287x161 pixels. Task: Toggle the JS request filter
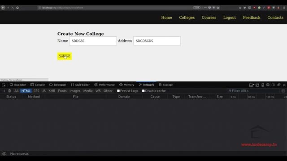[x=44, y=91]
